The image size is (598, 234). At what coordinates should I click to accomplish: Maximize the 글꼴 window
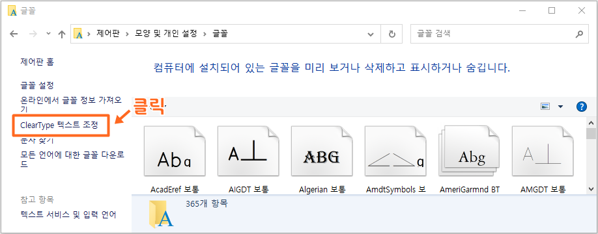click(552, 10)
